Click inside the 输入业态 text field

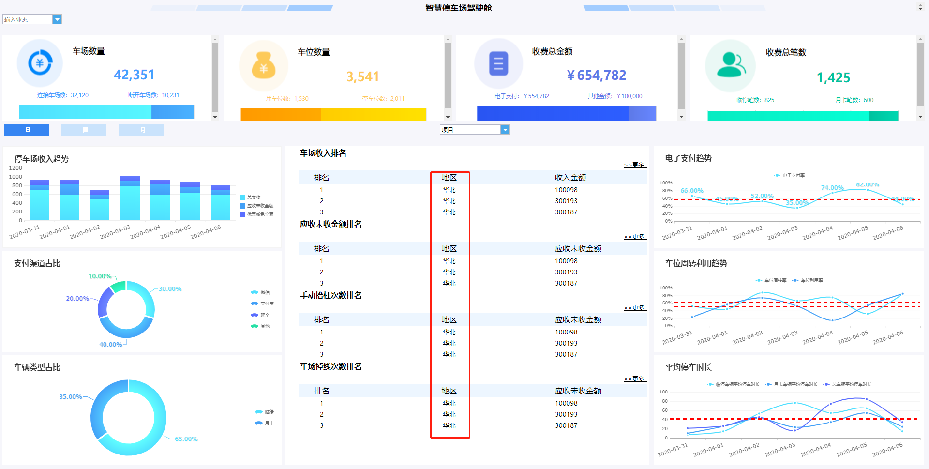(x=28, y=19)
